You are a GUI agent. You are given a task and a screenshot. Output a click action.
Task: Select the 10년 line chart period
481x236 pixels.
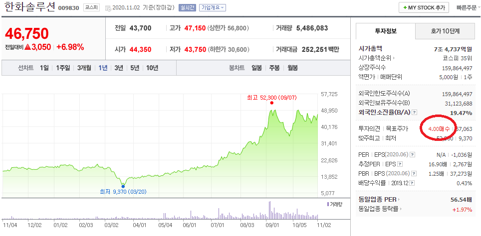click(x=152, y=68)
